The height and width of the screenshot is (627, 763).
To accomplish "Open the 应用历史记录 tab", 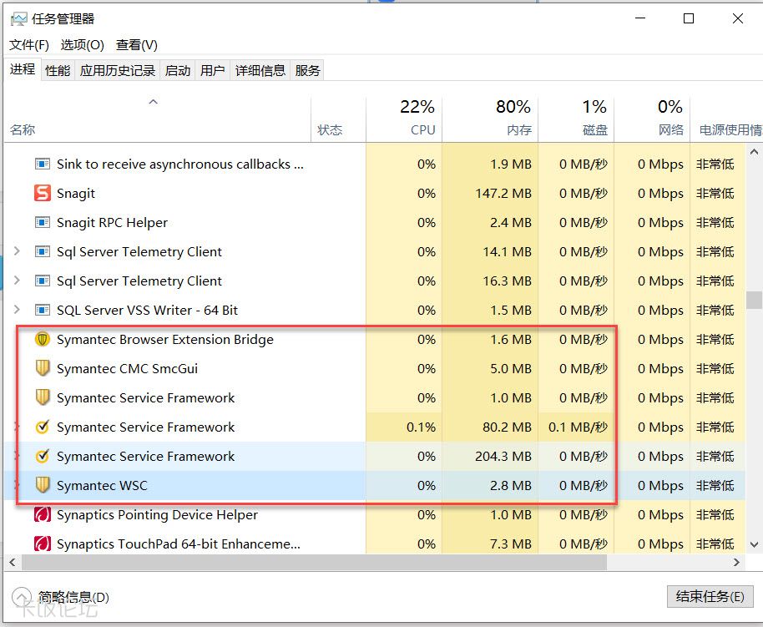I will (117, 71).
